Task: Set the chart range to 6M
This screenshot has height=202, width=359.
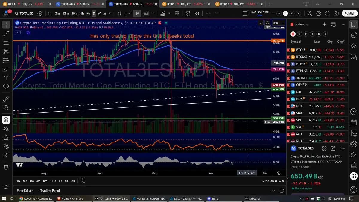Action: click(45, 181)
